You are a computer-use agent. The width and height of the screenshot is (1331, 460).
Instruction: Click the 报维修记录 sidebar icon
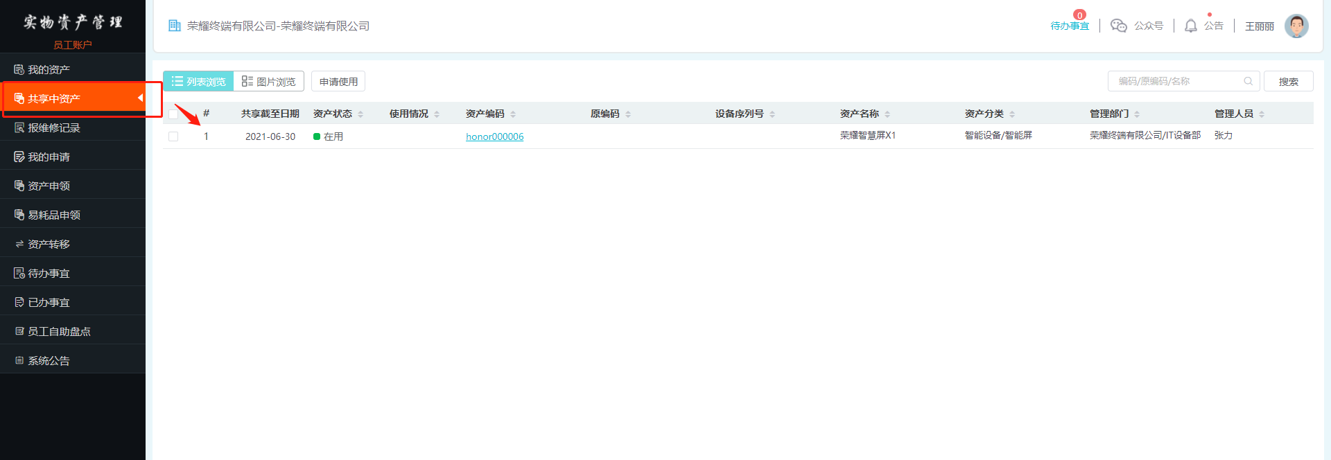(19, 127)
